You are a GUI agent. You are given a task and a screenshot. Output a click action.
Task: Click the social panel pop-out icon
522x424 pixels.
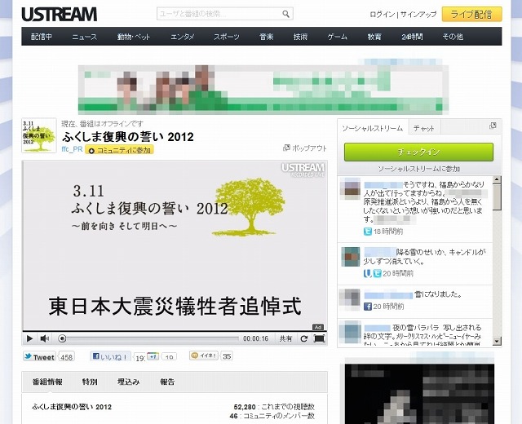click(x=493, y=126)
